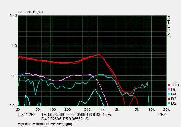Viewport: 181px width, 127px height.
Task: Click the D3 legend label
Action: click(174, 99)
